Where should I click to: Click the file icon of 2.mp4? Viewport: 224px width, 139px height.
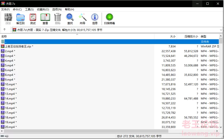(x=3, y=51)
